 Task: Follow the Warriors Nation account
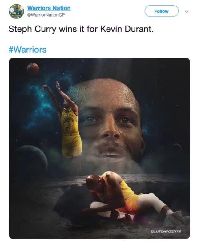pyautogui.click(x=161, y=11)
